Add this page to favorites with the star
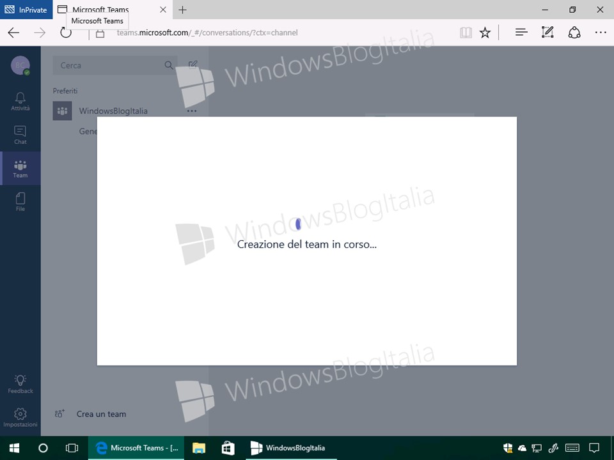Screen dimensions: 614x460 [x=485, y=33]
